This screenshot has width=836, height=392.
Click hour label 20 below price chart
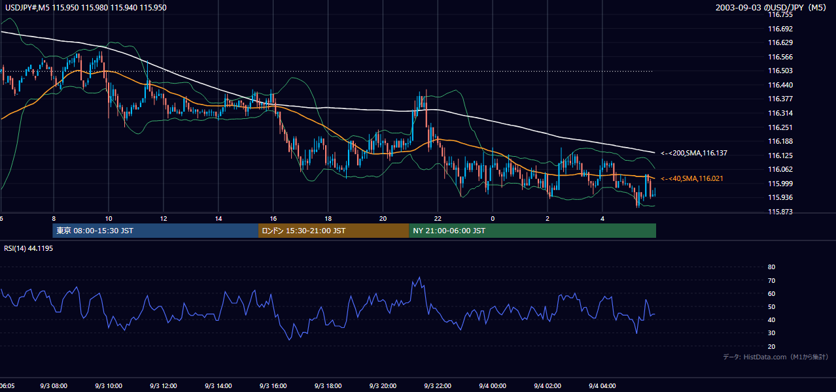383,218
